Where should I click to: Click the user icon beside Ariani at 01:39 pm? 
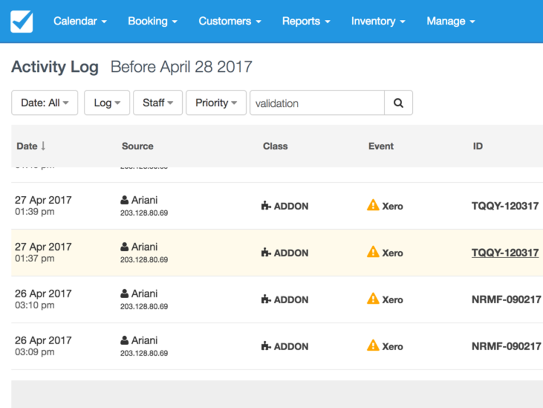coord(124,200)
